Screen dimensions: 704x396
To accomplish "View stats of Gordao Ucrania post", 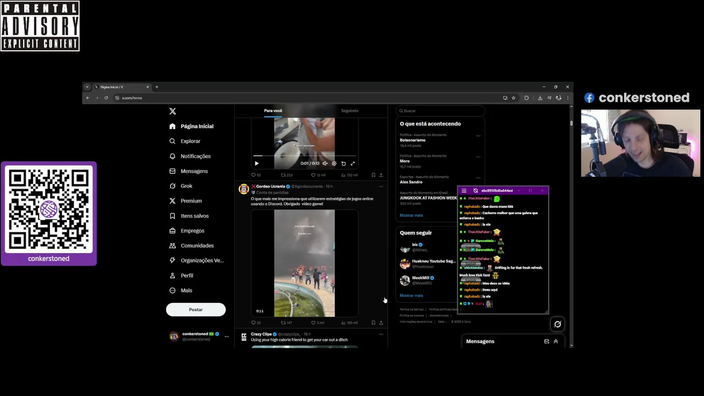I will (x=349, y=323).
